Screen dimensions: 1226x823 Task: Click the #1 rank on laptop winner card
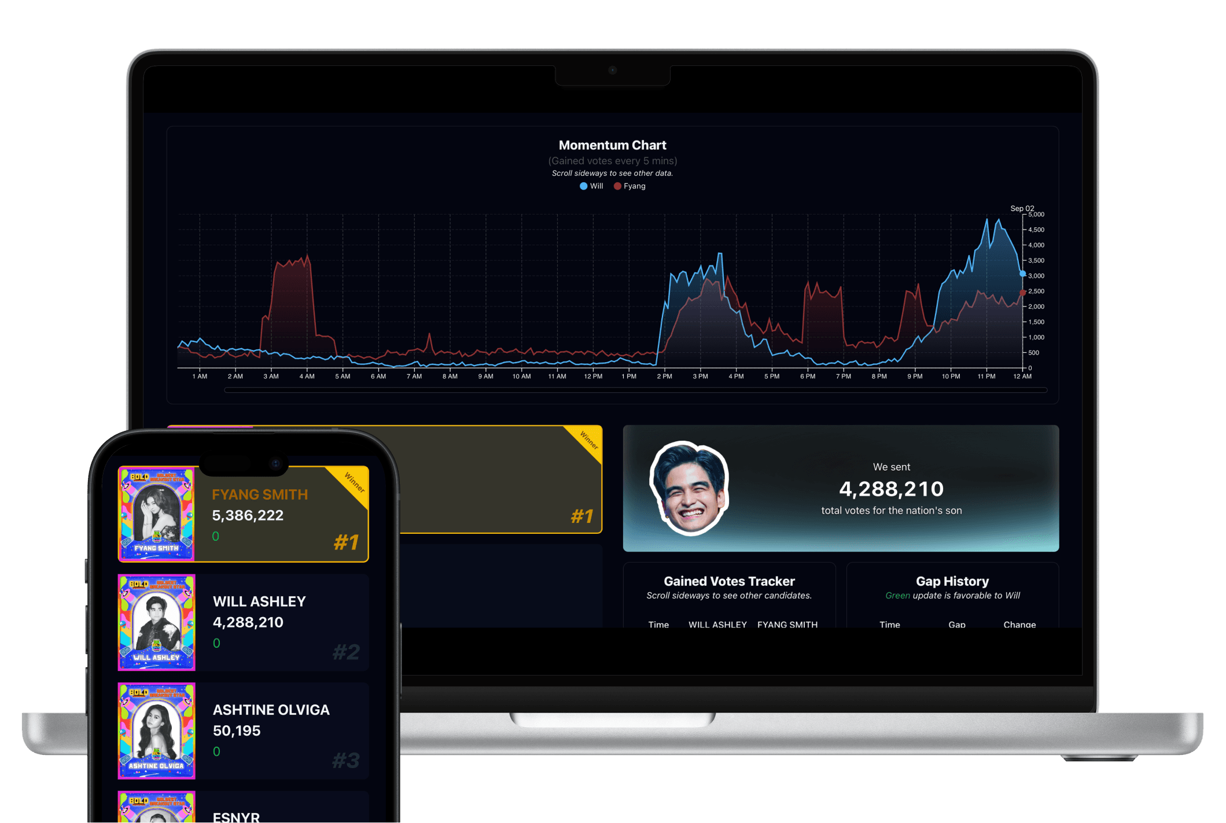coord(582,516)
